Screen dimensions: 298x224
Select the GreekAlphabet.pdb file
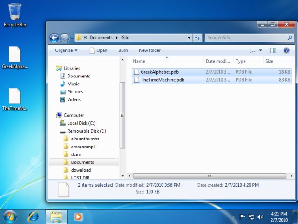pos(160,72)
